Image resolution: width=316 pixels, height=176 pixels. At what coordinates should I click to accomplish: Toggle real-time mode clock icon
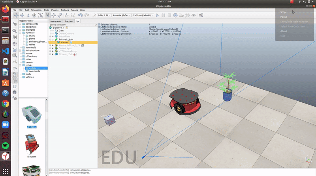click(x=175, y=15)
